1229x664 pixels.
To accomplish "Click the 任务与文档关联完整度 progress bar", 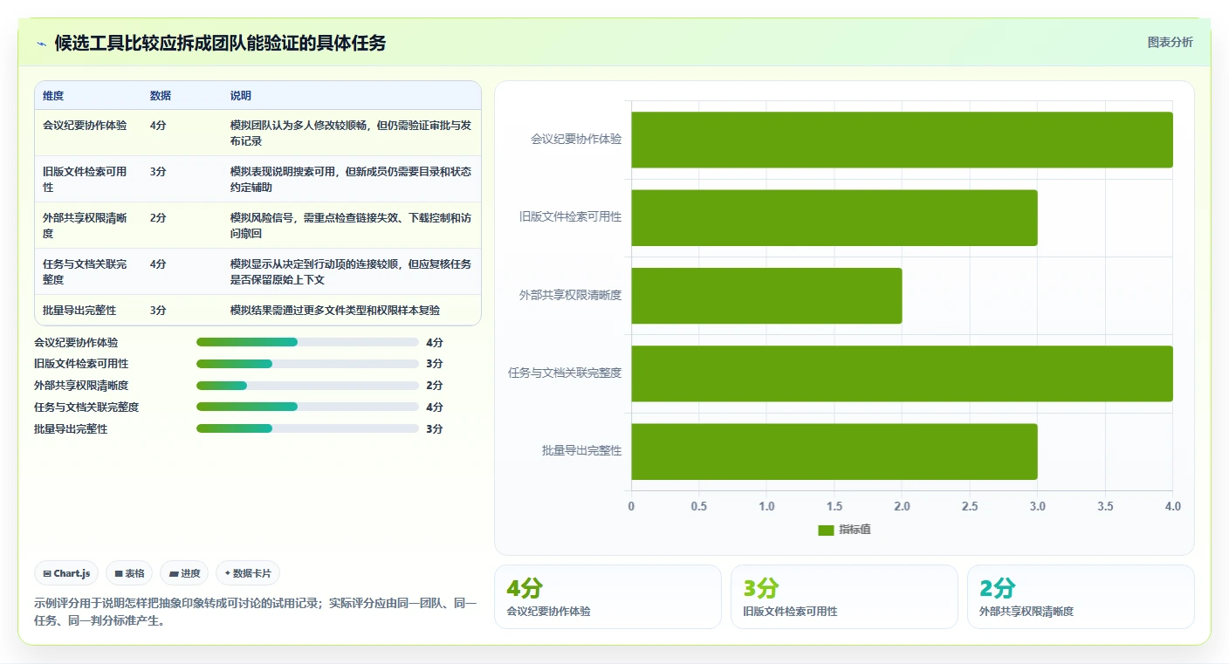I will coord(307,407).
